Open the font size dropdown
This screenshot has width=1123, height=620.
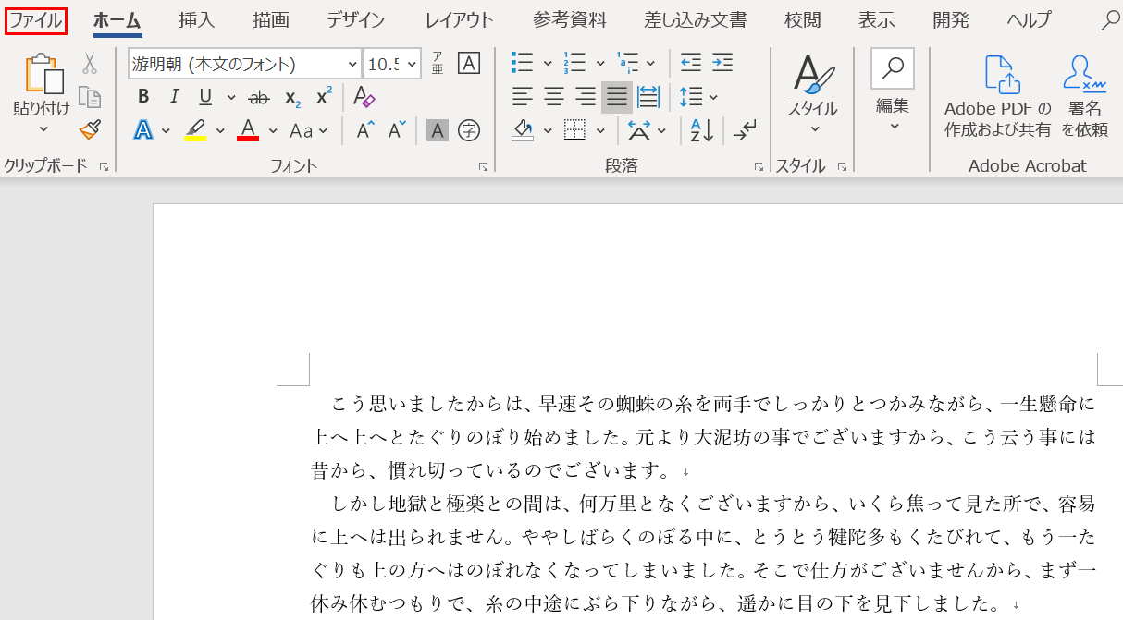pos(413,64)
